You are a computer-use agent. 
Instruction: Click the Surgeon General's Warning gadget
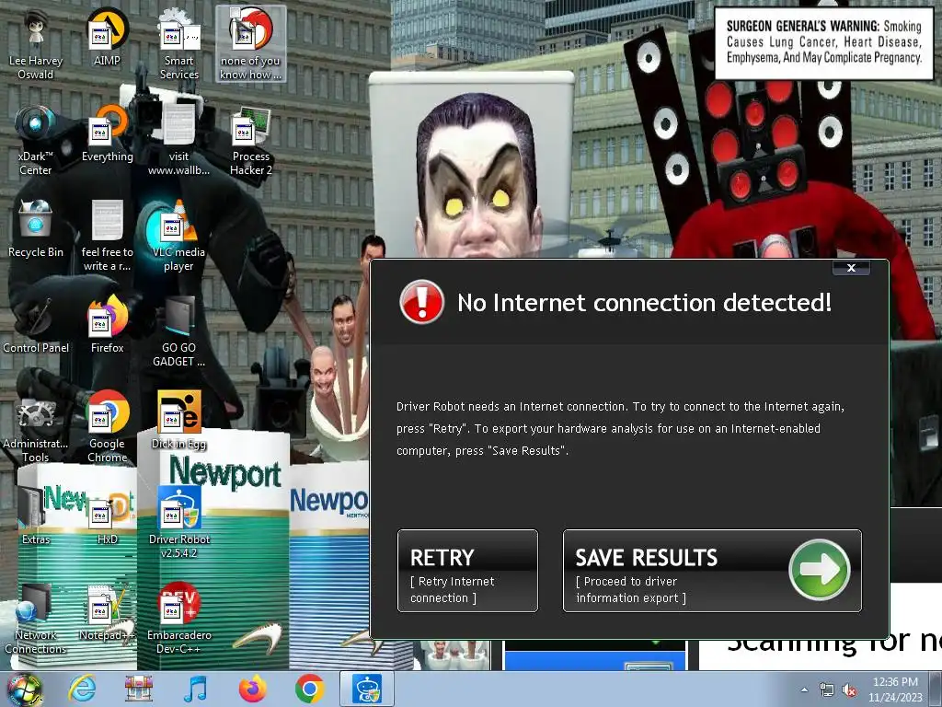click(823, 42)
